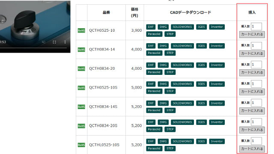Download SOLIDWORKS data for QCTH0834-14
Viewport: 274px width, 154px height.
(x=182, y=46)
